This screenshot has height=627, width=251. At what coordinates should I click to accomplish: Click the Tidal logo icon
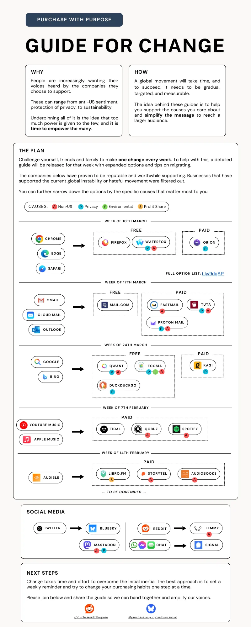[104, 429]
